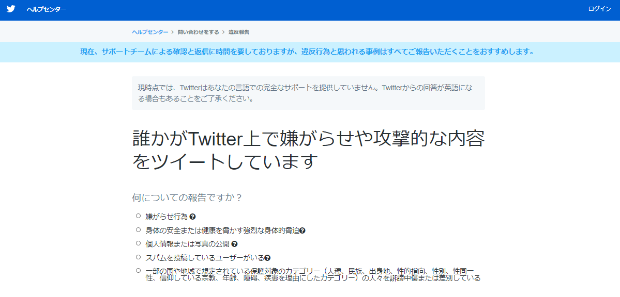The width and height of the screenshot is (620, 297).
Task: Click the 何についての報告ですか？ heading
Action: (187, 197)
